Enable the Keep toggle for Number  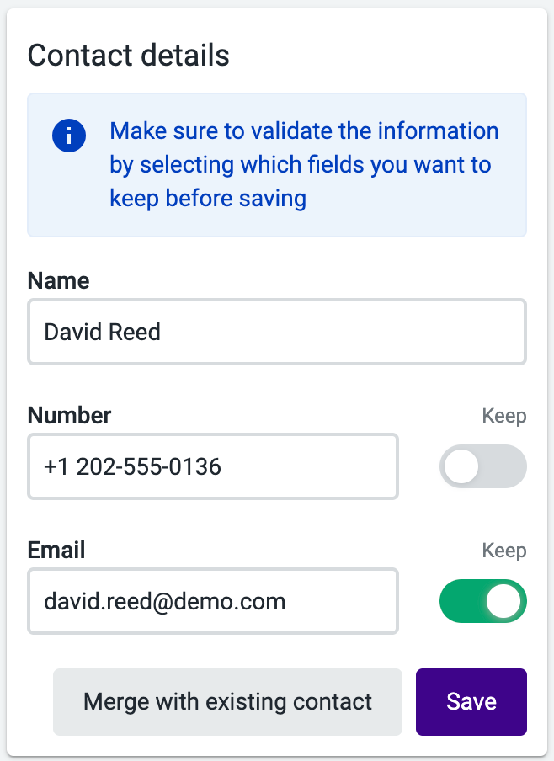click(483, 466)
